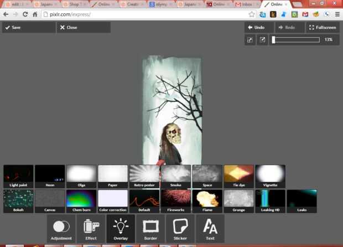Screen dimensions: 343x247
Task: Click the Gmail extension icon
Action: point(305,14)
